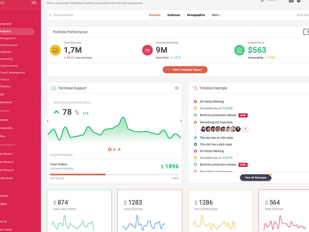Open Analytics in the sidebar
309x232 pixels.
point(17,31)
